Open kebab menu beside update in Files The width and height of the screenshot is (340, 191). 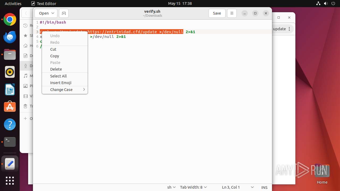289,29
